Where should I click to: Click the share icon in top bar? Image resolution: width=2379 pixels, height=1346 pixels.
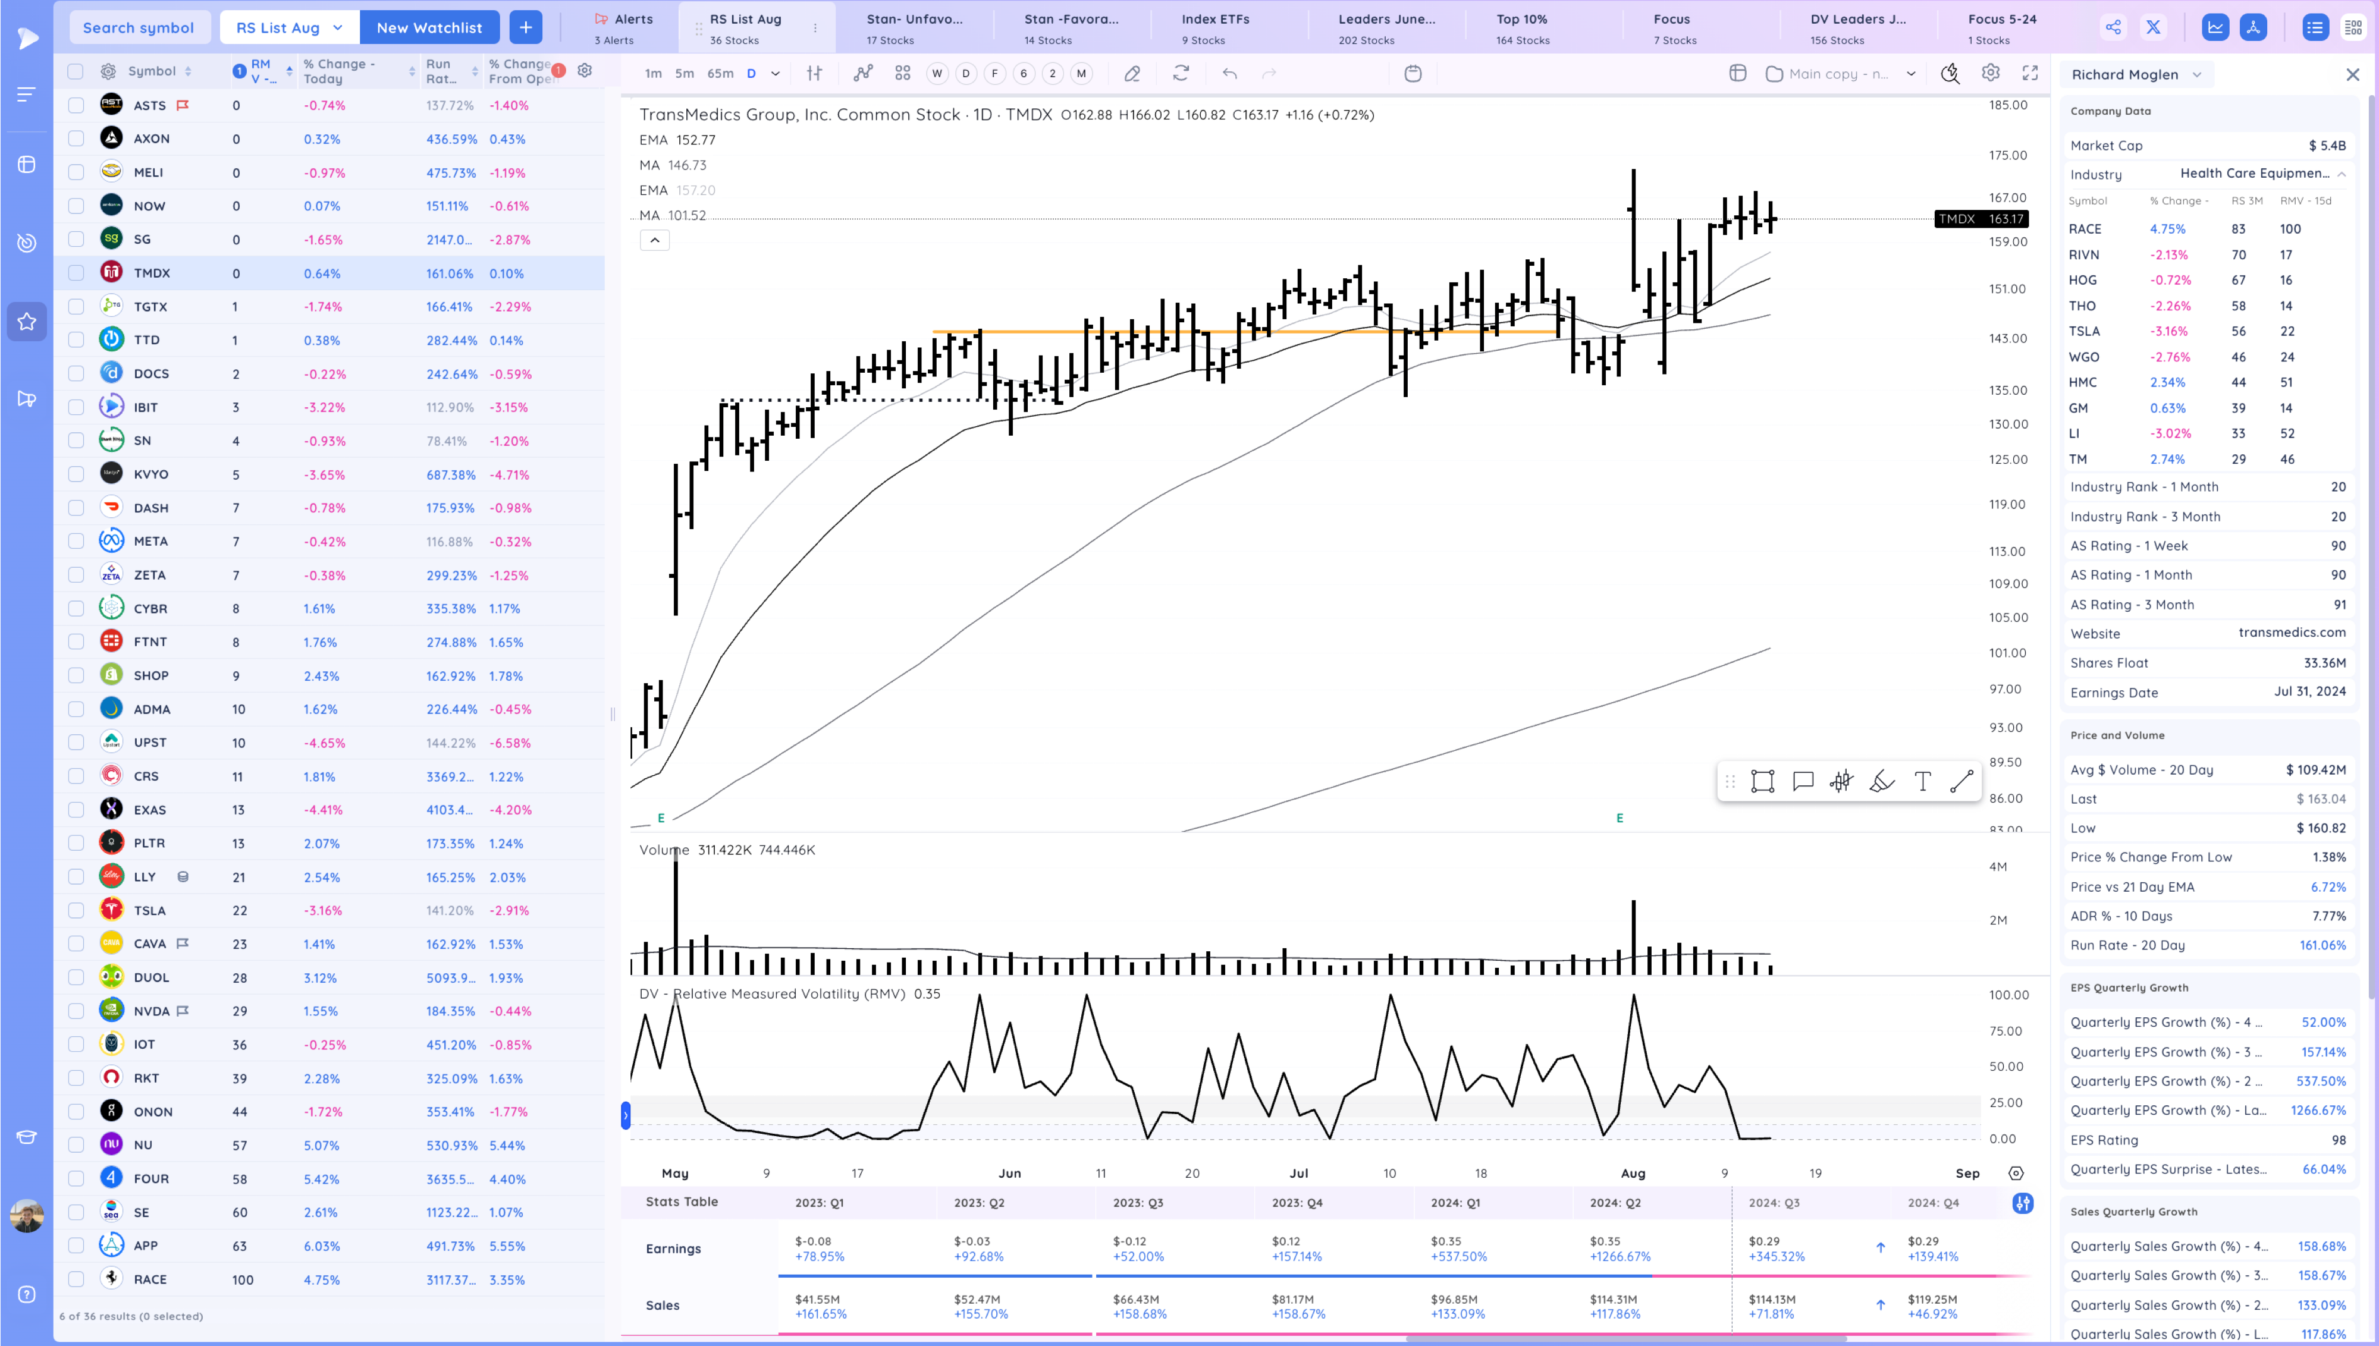pyautogui.click(x=2114, y=28)
